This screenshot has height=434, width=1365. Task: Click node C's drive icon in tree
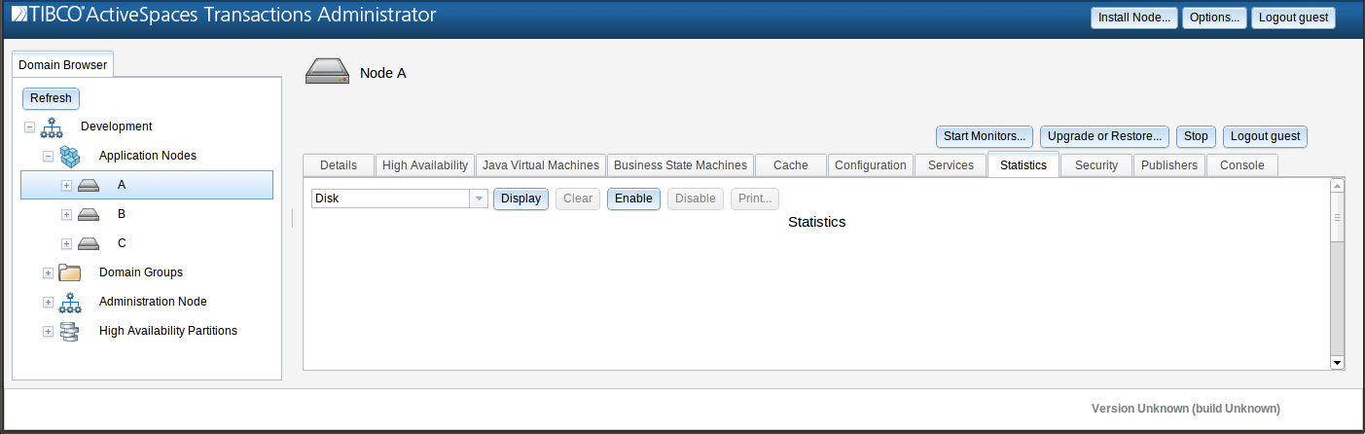pos(89,243)
